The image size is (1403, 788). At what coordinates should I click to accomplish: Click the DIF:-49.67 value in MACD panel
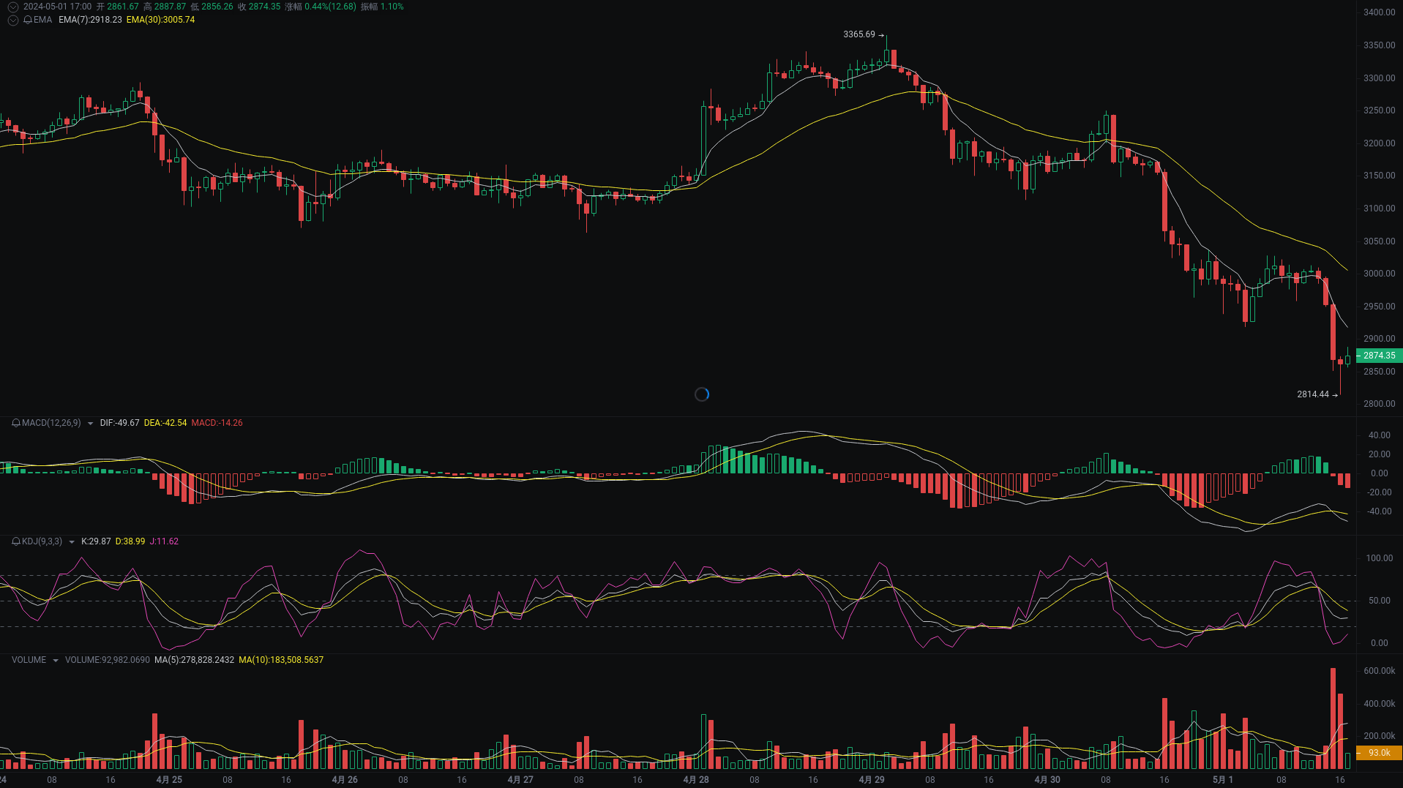[119, 423]
